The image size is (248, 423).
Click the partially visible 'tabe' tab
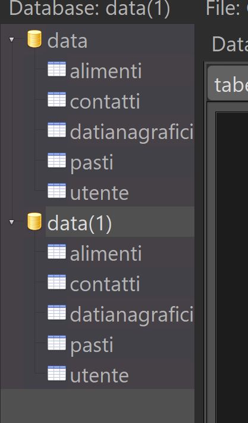tap(228, 83)
